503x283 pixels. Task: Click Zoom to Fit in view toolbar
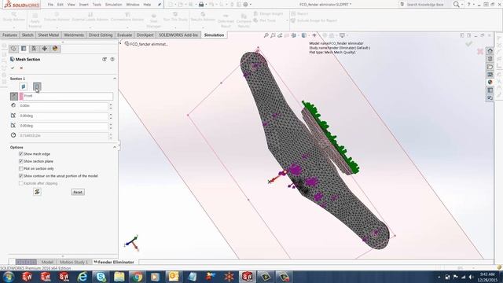pyautogui.click(x=266, y=35)
